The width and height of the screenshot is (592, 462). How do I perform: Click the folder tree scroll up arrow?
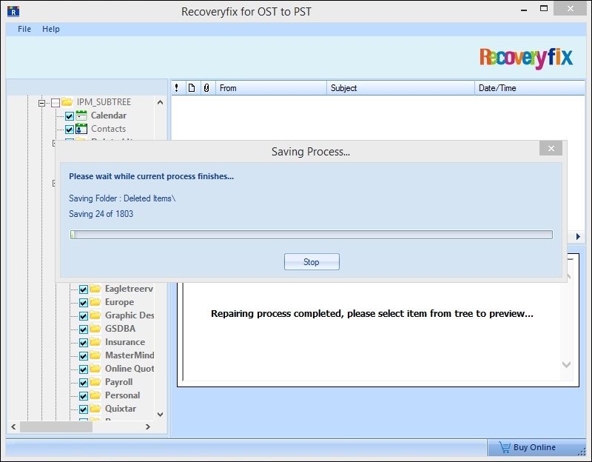(160, 102)
